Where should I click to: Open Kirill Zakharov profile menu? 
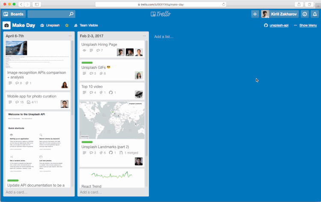(279, 14)
